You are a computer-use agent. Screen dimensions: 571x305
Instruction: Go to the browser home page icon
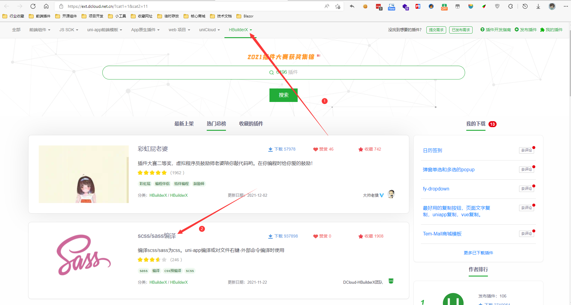[46, 6]
